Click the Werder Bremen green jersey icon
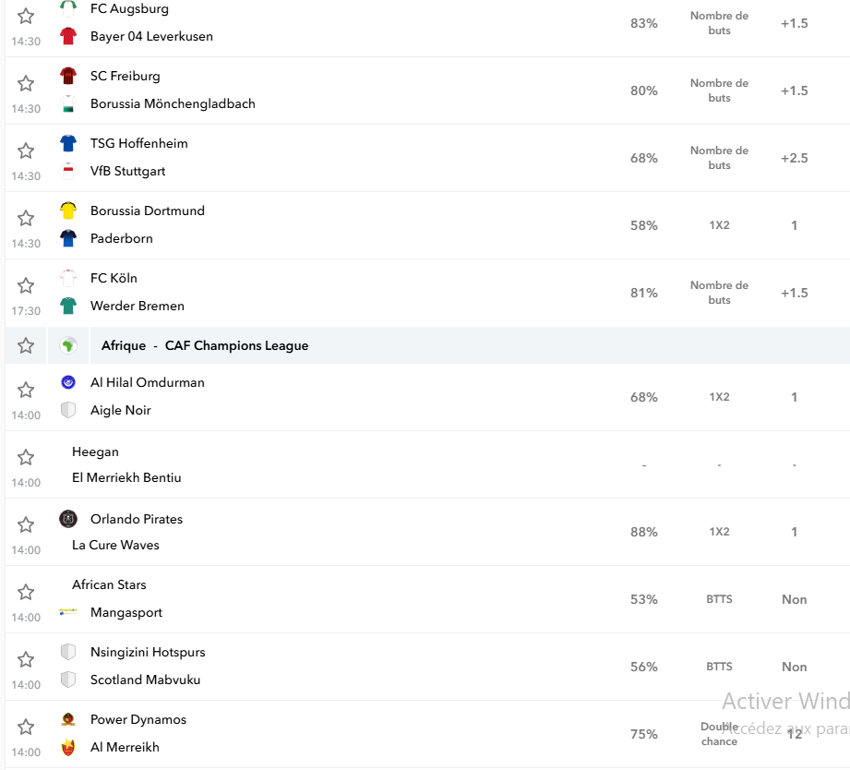The image size is (850, 770). coord(68,306)
